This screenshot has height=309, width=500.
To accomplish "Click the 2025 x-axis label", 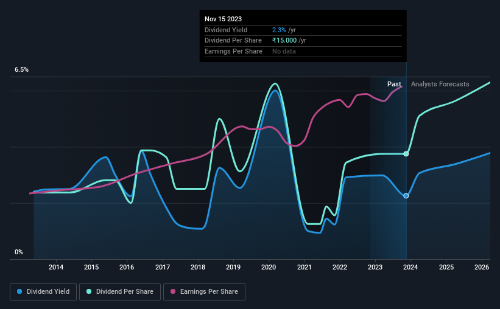I will (x=446, y=267).
